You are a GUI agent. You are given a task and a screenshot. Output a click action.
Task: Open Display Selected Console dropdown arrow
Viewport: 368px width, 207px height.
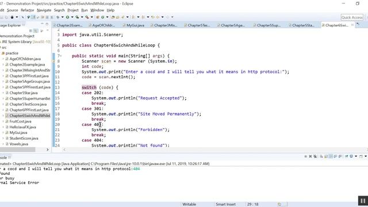click(x=356, y=156)
